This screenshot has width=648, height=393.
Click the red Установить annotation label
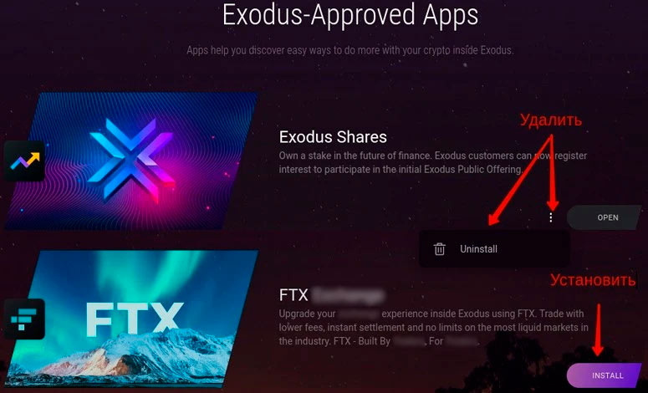coord(593,280)
